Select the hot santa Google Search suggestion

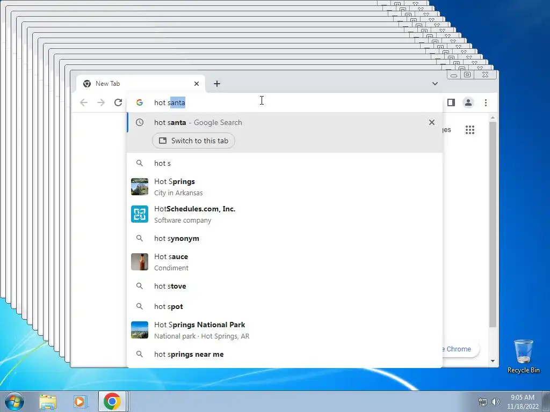click(285, 122)
